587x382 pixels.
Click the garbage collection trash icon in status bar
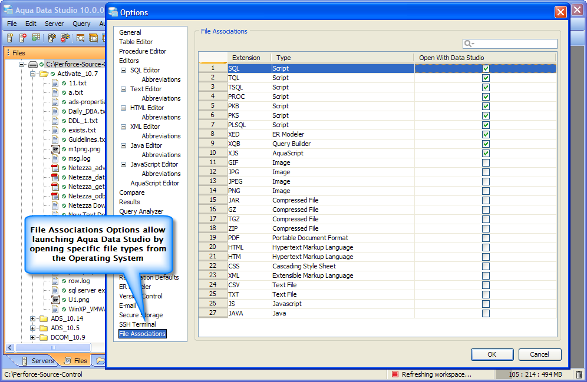tap(579, 374)
